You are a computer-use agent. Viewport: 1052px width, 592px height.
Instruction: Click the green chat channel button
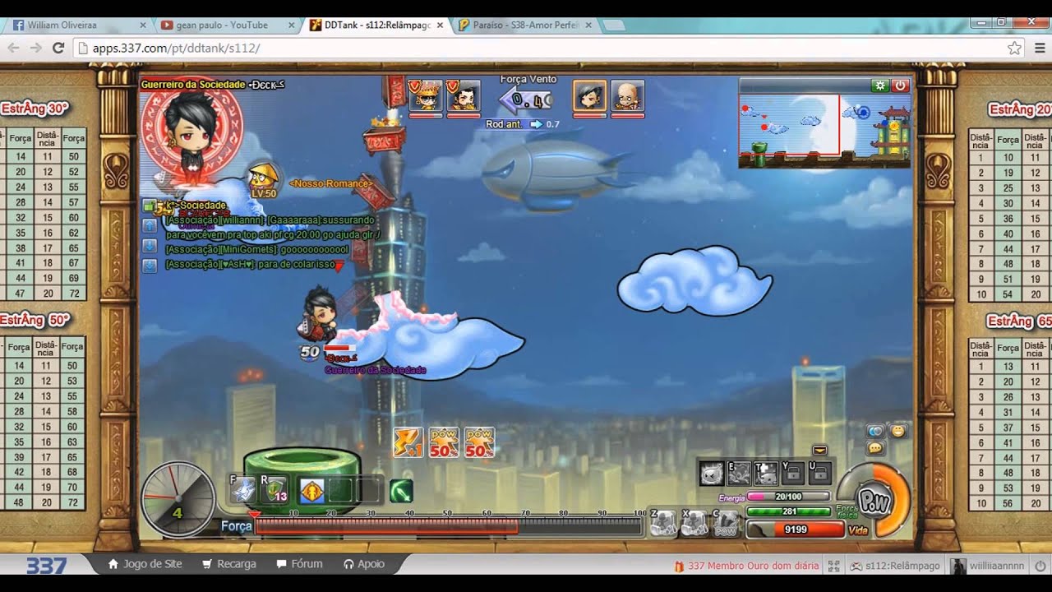149,205
